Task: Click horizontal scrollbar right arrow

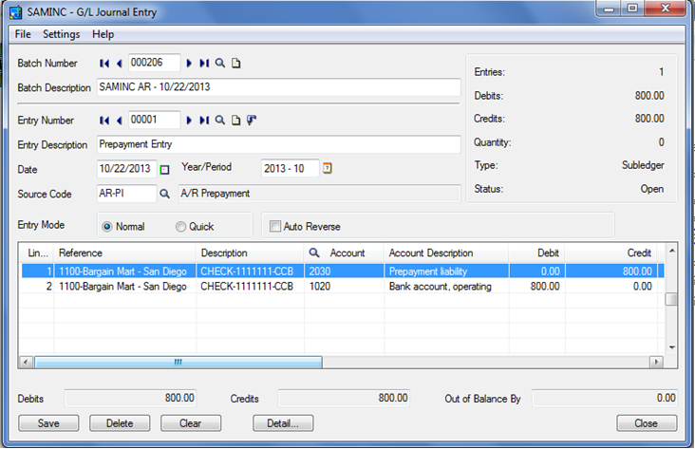Action: [x=656, y=362]
